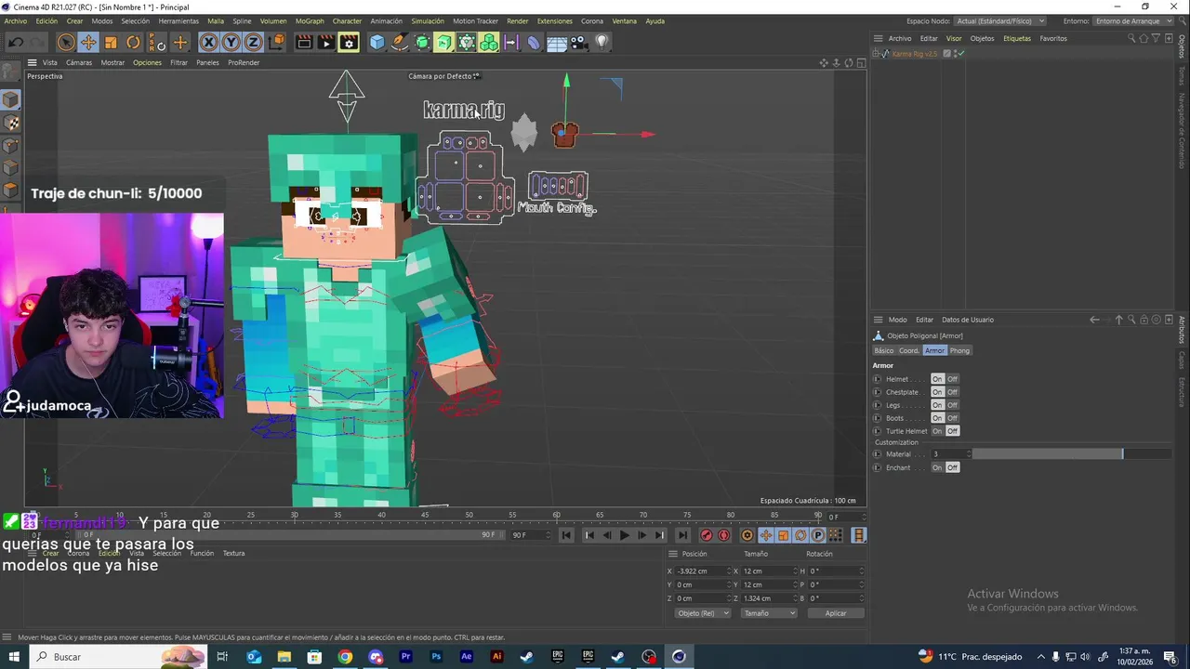Click Attribute Manager back arrow
The image size is (1190, 669).
click(1094, 320)
